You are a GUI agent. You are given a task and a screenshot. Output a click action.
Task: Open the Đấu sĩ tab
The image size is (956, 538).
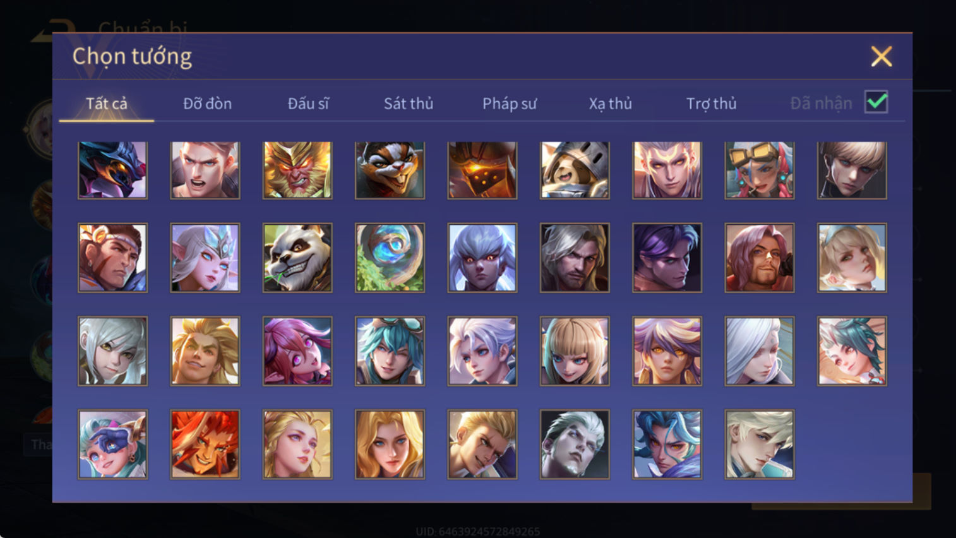[x=308, y=104]
